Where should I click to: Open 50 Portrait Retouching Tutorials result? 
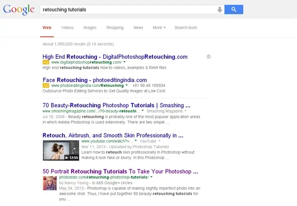(120, 171)
